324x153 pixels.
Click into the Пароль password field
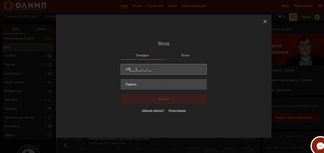[164, 84]
